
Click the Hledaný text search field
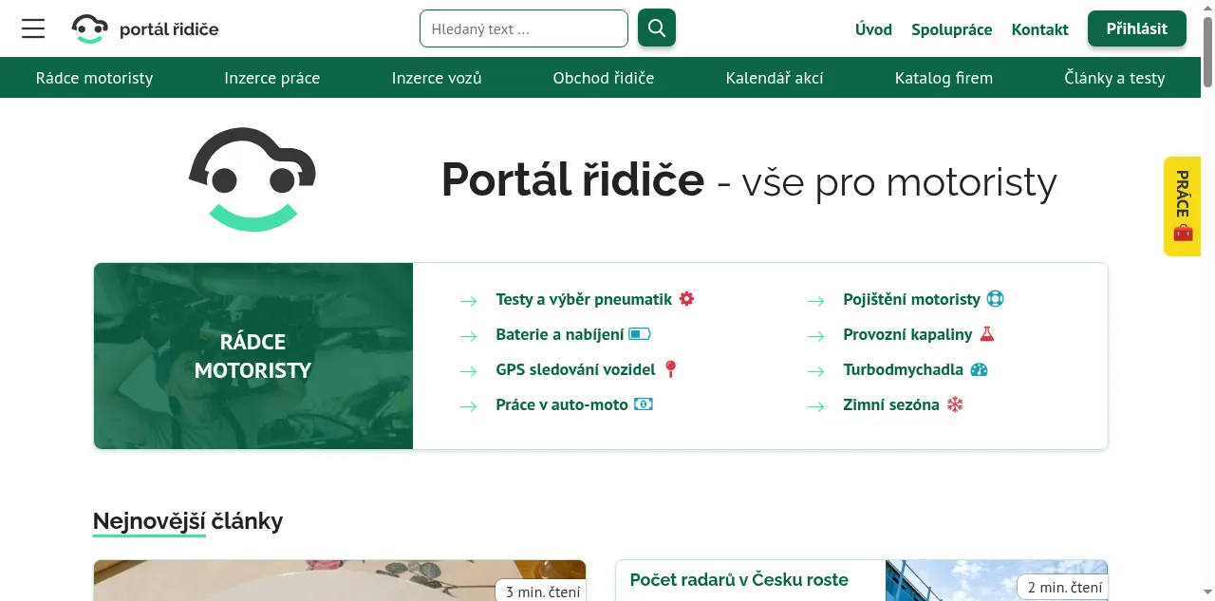524,28
